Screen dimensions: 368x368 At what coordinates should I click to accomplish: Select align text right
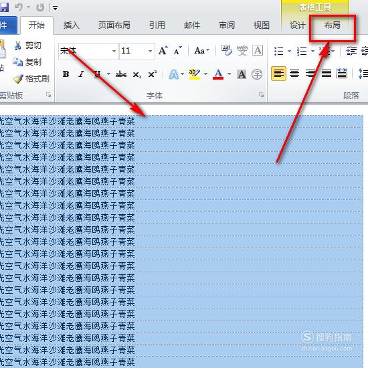(x=310, y=74)
